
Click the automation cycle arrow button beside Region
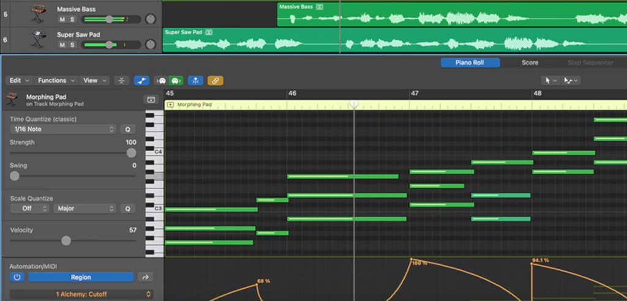145,277
